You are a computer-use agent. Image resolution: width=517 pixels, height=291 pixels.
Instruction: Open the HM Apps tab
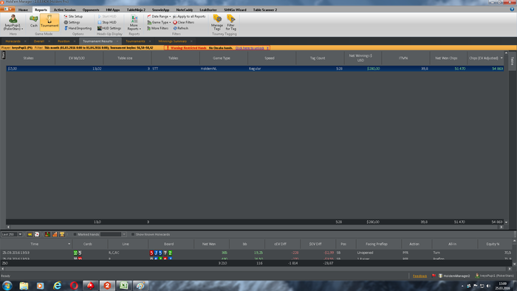[x=113, y=10]
